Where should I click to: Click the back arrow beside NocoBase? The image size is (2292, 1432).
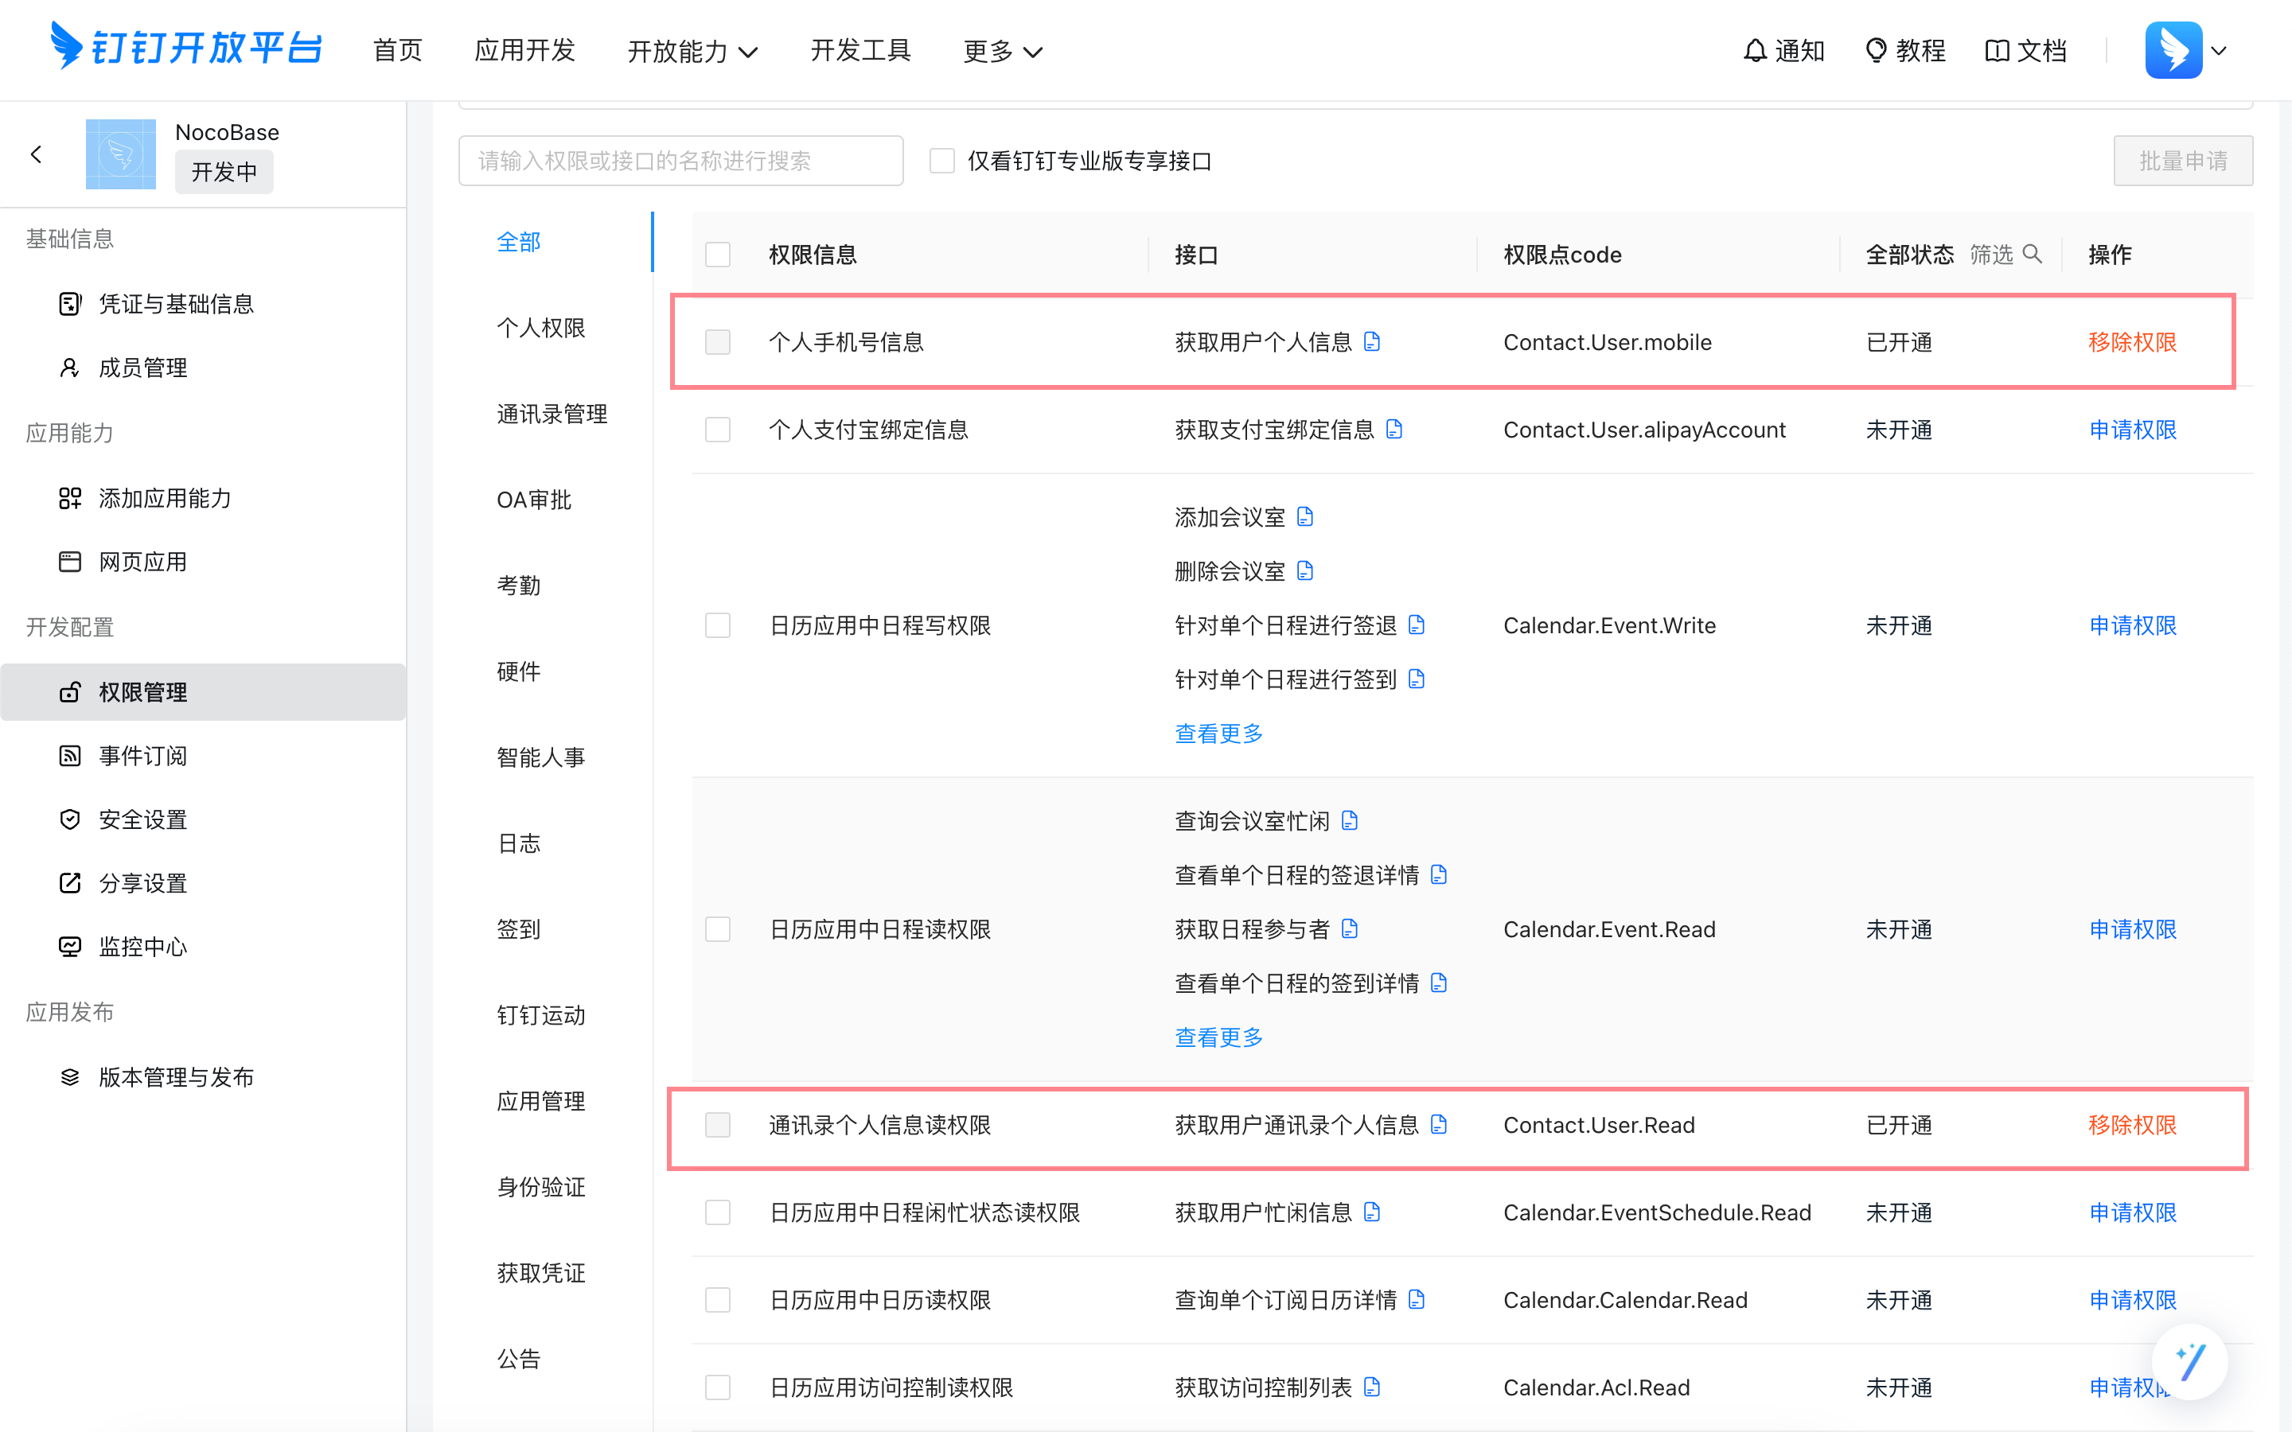click(37, 154)
